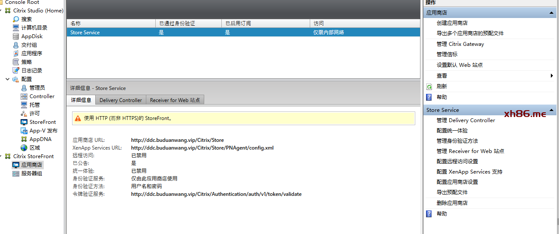
Task: Switch to the 详细信息 tab
Action: click(x=81, y=100)
